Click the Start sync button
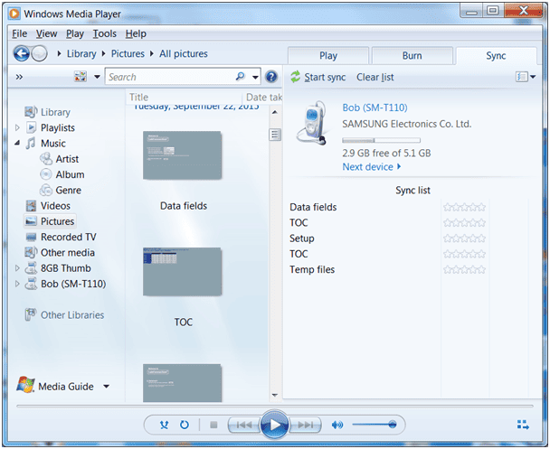The width and height of the screenshot is (550, 449). tap(318, 77)
